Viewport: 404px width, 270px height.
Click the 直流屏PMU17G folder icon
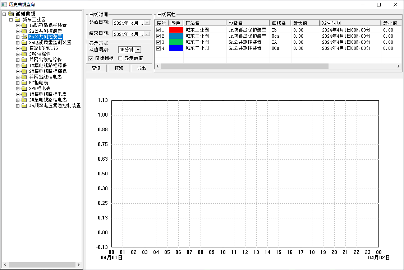point(24,48)
